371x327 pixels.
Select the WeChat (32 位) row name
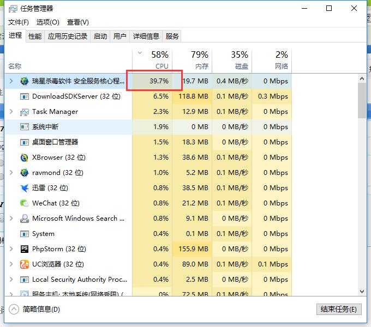56,203
